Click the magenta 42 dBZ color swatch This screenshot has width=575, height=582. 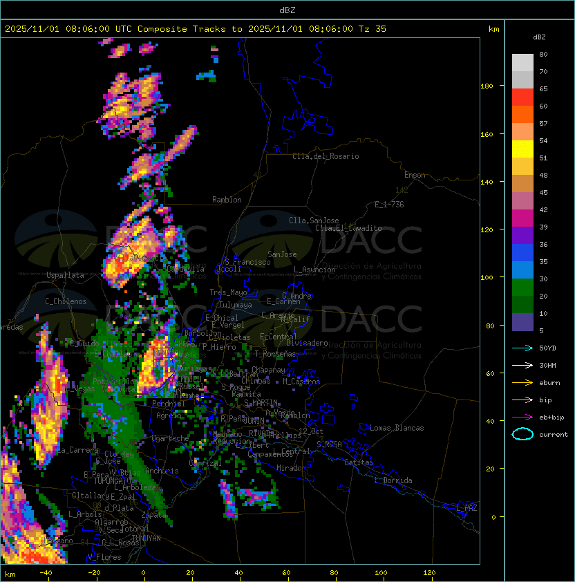coord(522,218)
